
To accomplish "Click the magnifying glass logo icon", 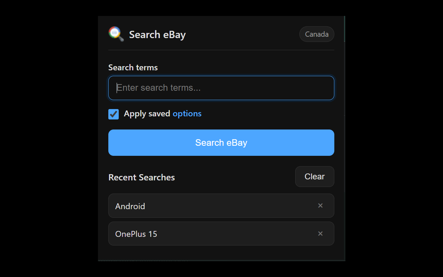I will tap(116, 34).
